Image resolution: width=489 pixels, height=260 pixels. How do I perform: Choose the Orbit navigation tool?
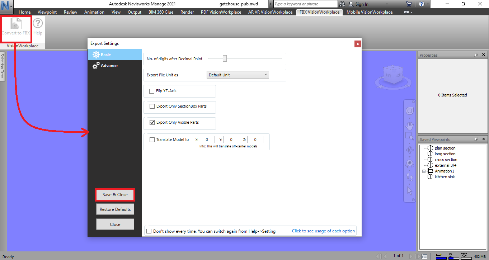[409, 150]
